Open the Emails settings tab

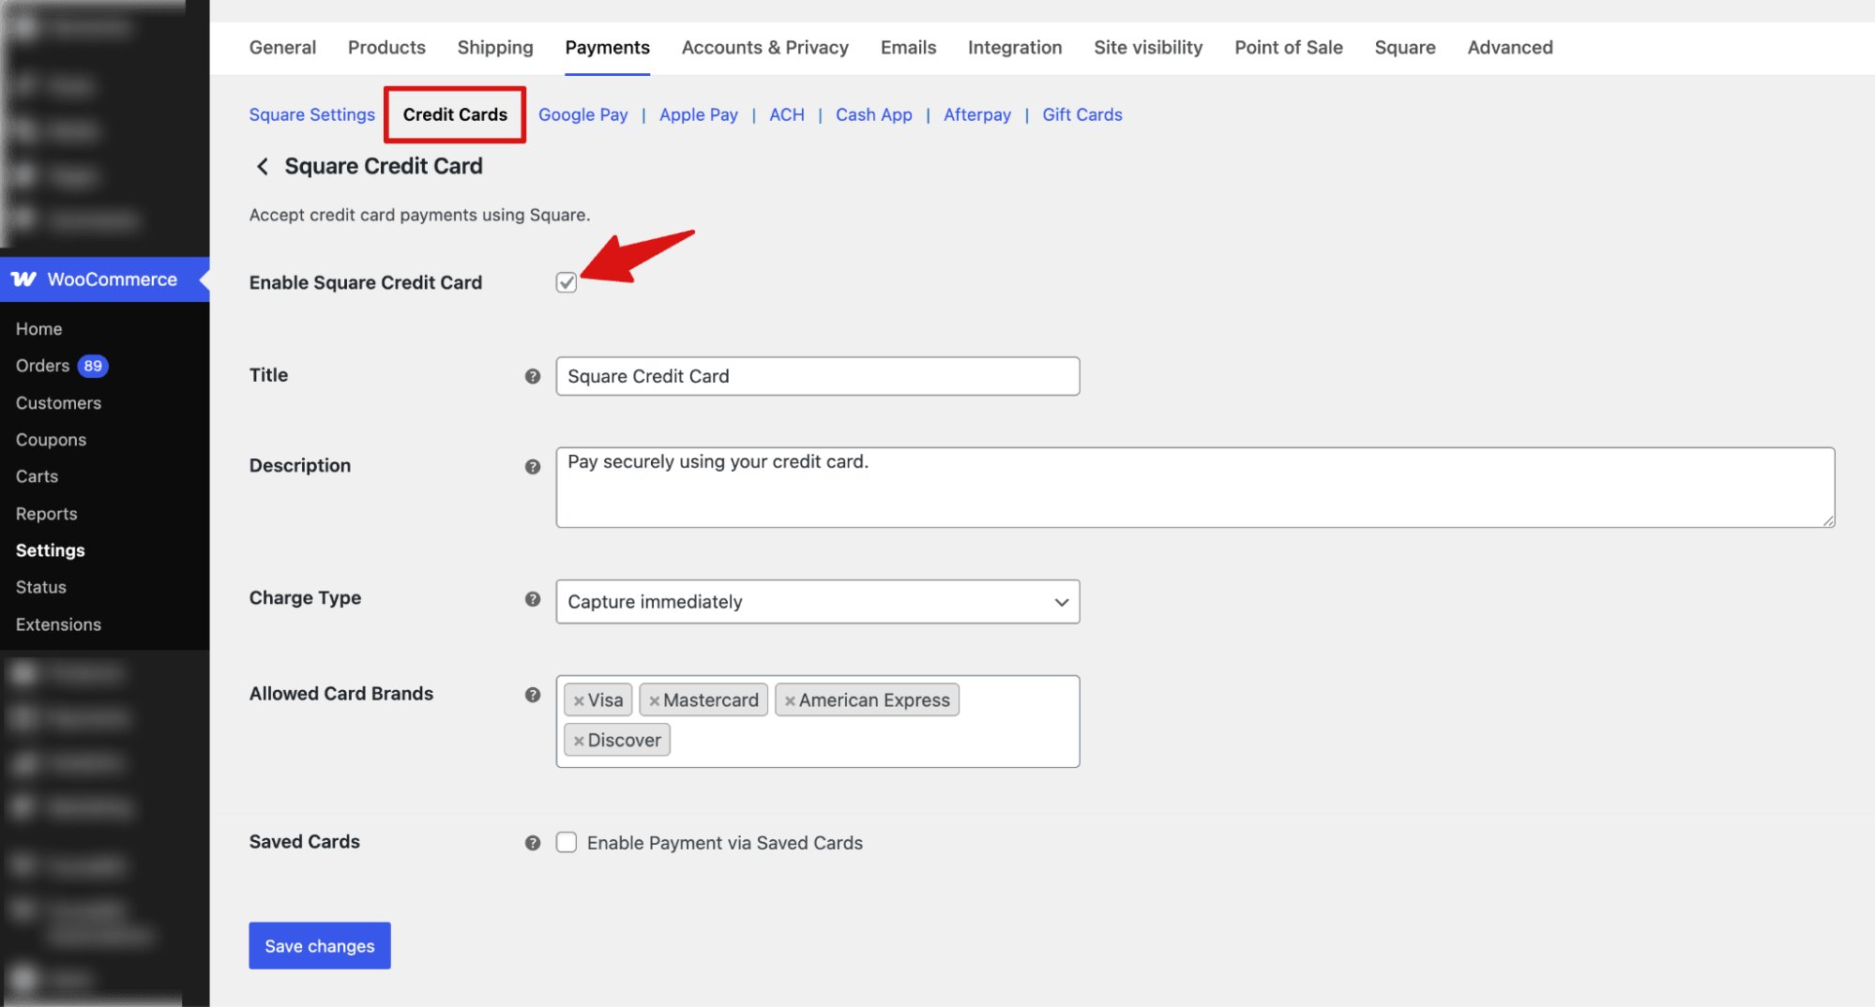pyautogui.click(x=908, y=47)
